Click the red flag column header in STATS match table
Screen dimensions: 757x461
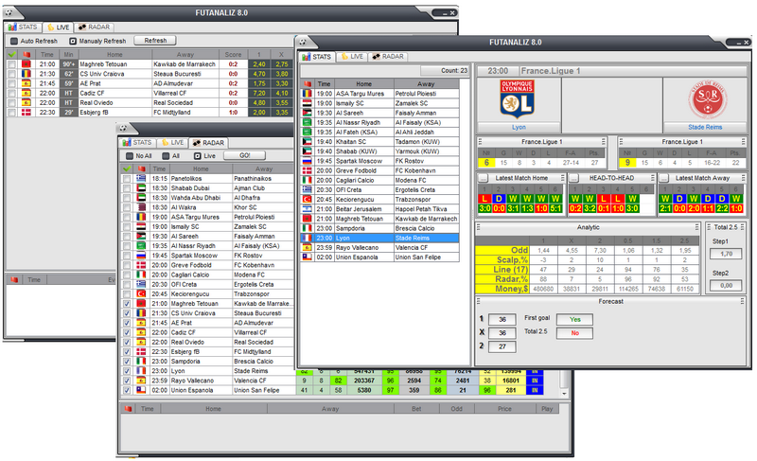pos(307,84)
